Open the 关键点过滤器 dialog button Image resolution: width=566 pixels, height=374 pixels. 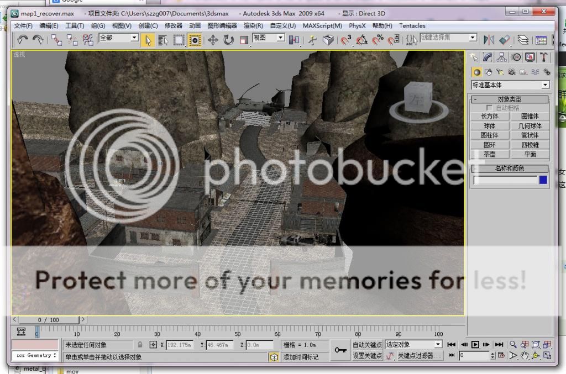[420, 356]
